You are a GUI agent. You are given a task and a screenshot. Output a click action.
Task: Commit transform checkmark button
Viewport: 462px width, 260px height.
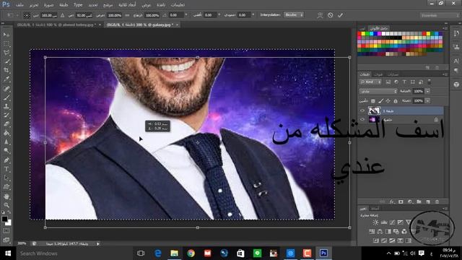pos(340,15)
